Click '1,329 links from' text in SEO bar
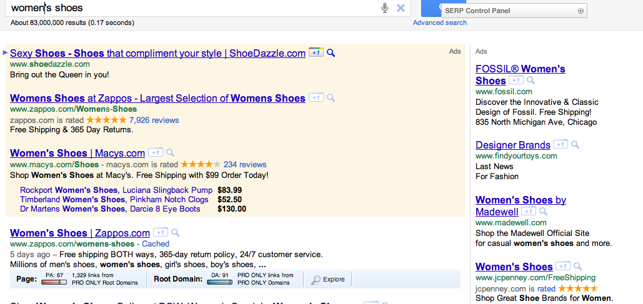Image resolution: width=643 pixels, height=304 pixels. coord(92,275)
